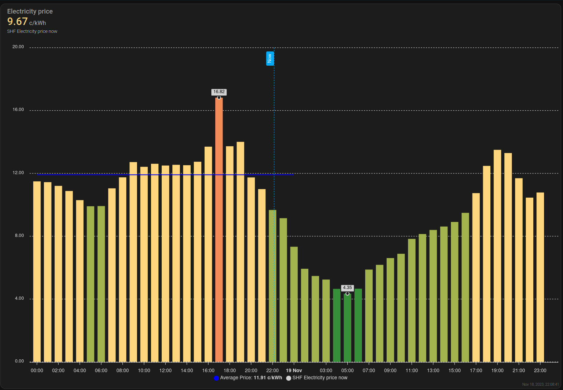
Task: Click the header subtitle 'SHF Electricity price now'
Action: point(32,31)
